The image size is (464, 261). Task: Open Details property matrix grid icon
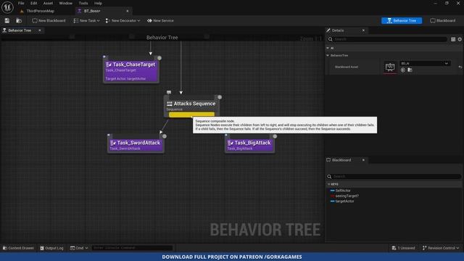[x=453, y=39]
